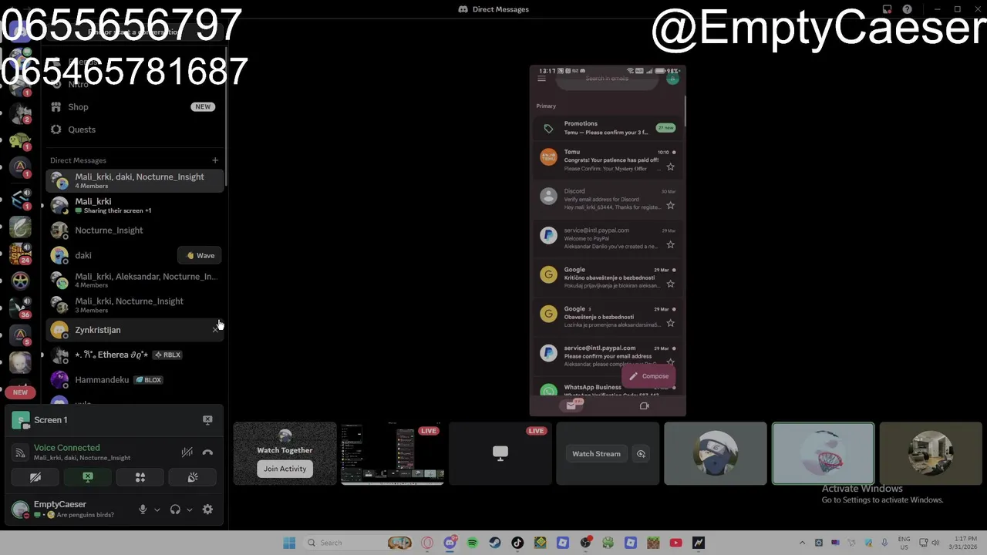Create a new DM with plus icon
Screen dimensions: 987x555
point(215,160)
